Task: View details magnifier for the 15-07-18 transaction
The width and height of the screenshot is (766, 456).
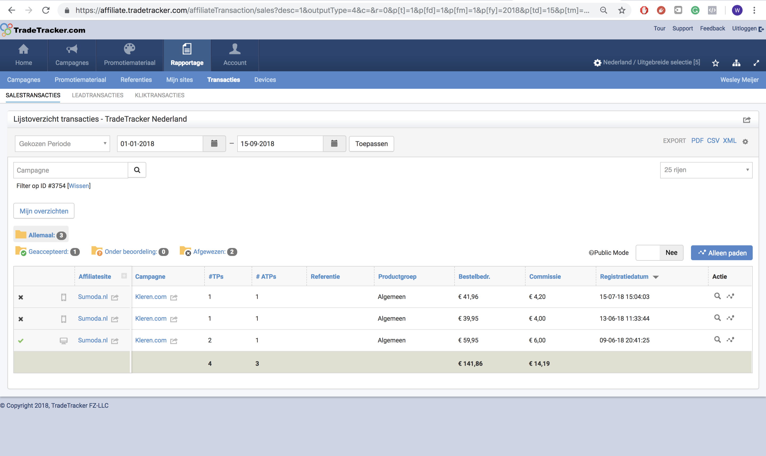Action: click(x=717, y=296)
